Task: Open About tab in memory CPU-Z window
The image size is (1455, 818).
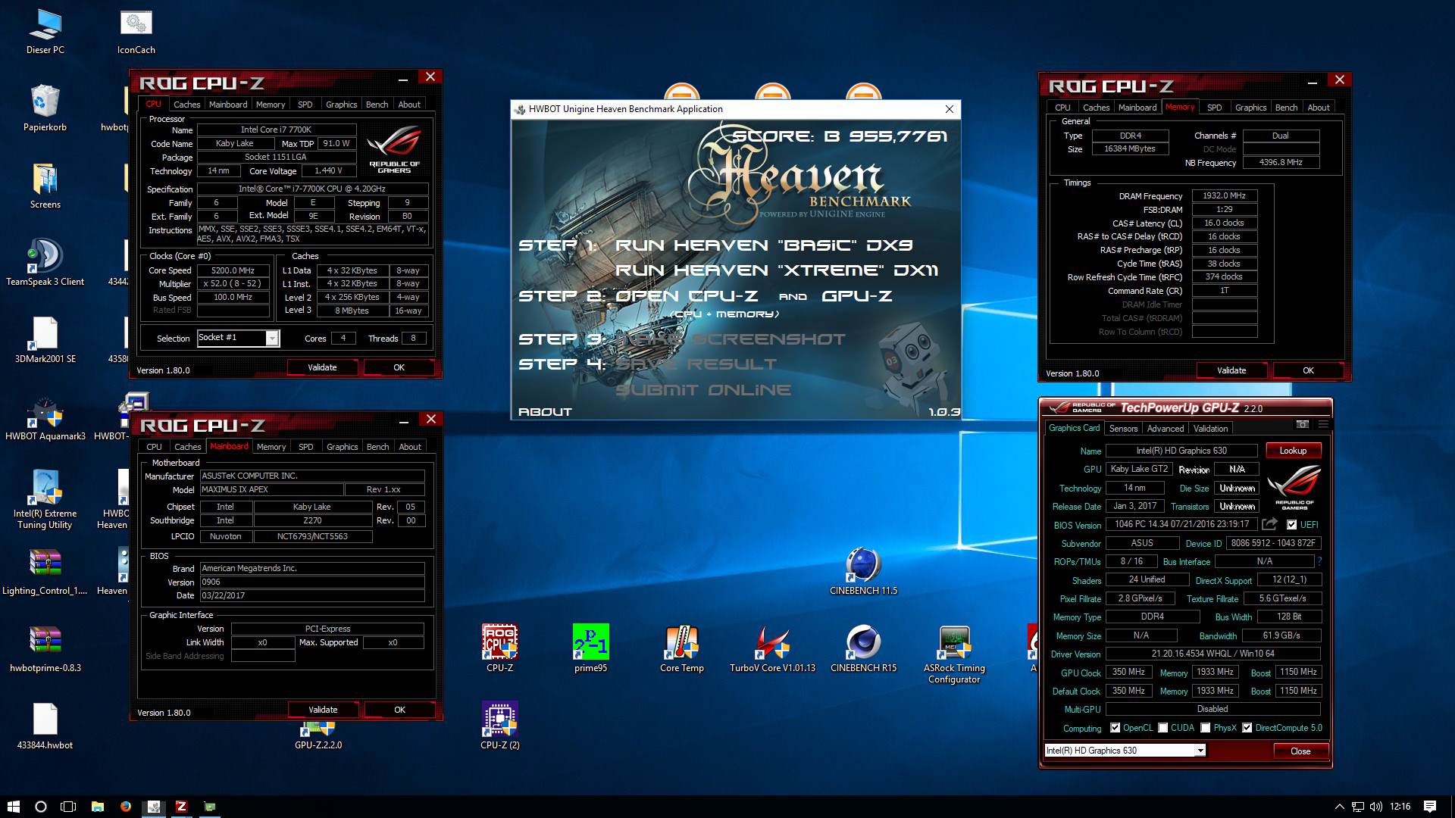Action: tap(1318, 108)
